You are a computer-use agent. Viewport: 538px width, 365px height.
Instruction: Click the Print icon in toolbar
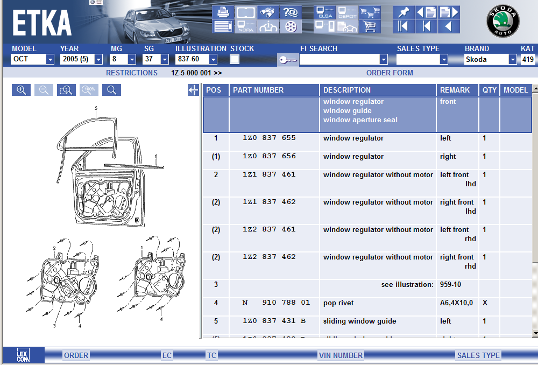(x=223, y=12)
